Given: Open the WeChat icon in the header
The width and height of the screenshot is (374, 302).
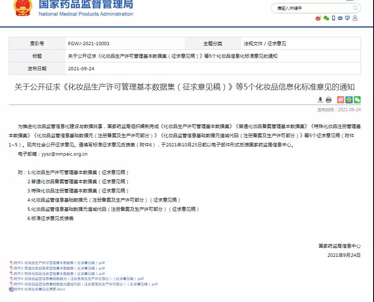Looking at the screenshot, I should click(x=326, y=18).
